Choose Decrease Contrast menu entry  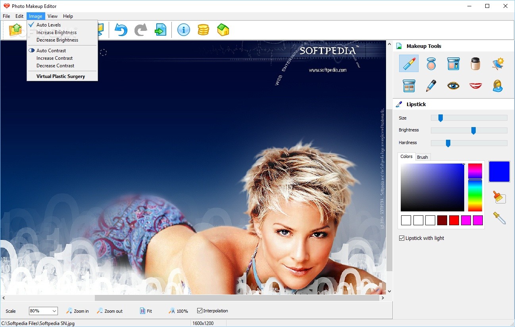(62, 66)
